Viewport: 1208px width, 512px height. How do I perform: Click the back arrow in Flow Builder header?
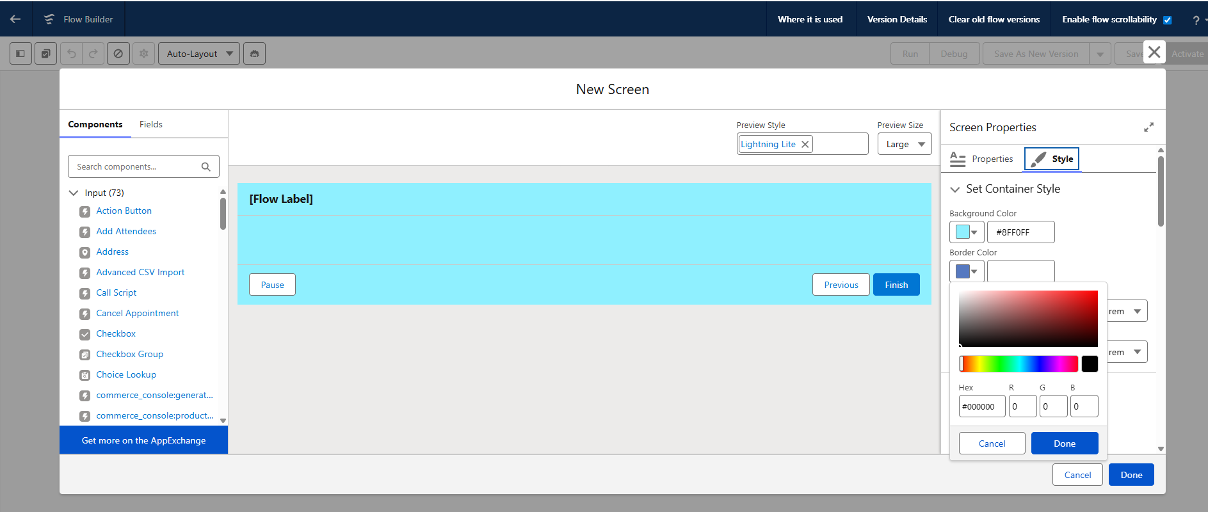pos(15,19)
